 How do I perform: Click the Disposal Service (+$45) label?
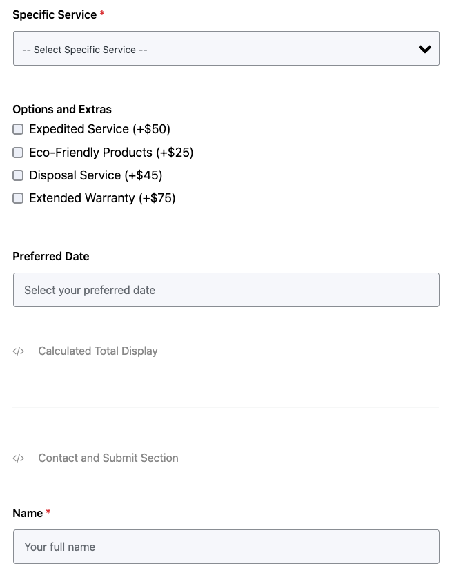pyautogui.click(x=96, y=175)
